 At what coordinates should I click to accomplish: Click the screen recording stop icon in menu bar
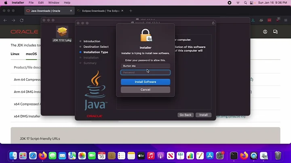coord(230,2)
